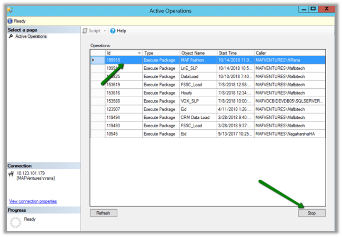This screenshot has height=237, width=342.
Task: Click the Script toolbar button
Action: (92, 31)
